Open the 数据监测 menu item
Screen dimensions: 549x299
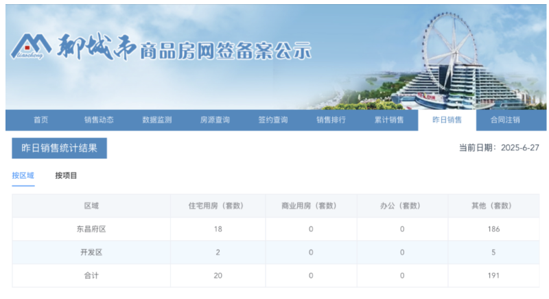[157, 120]
